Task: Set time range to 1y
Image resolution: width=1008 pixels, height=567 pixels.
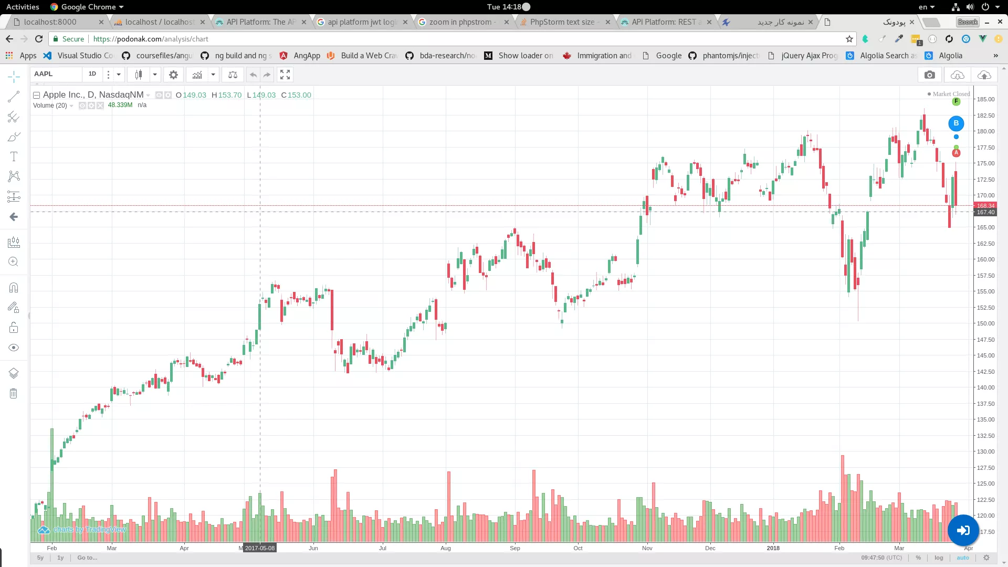Action: click(60, 558)
